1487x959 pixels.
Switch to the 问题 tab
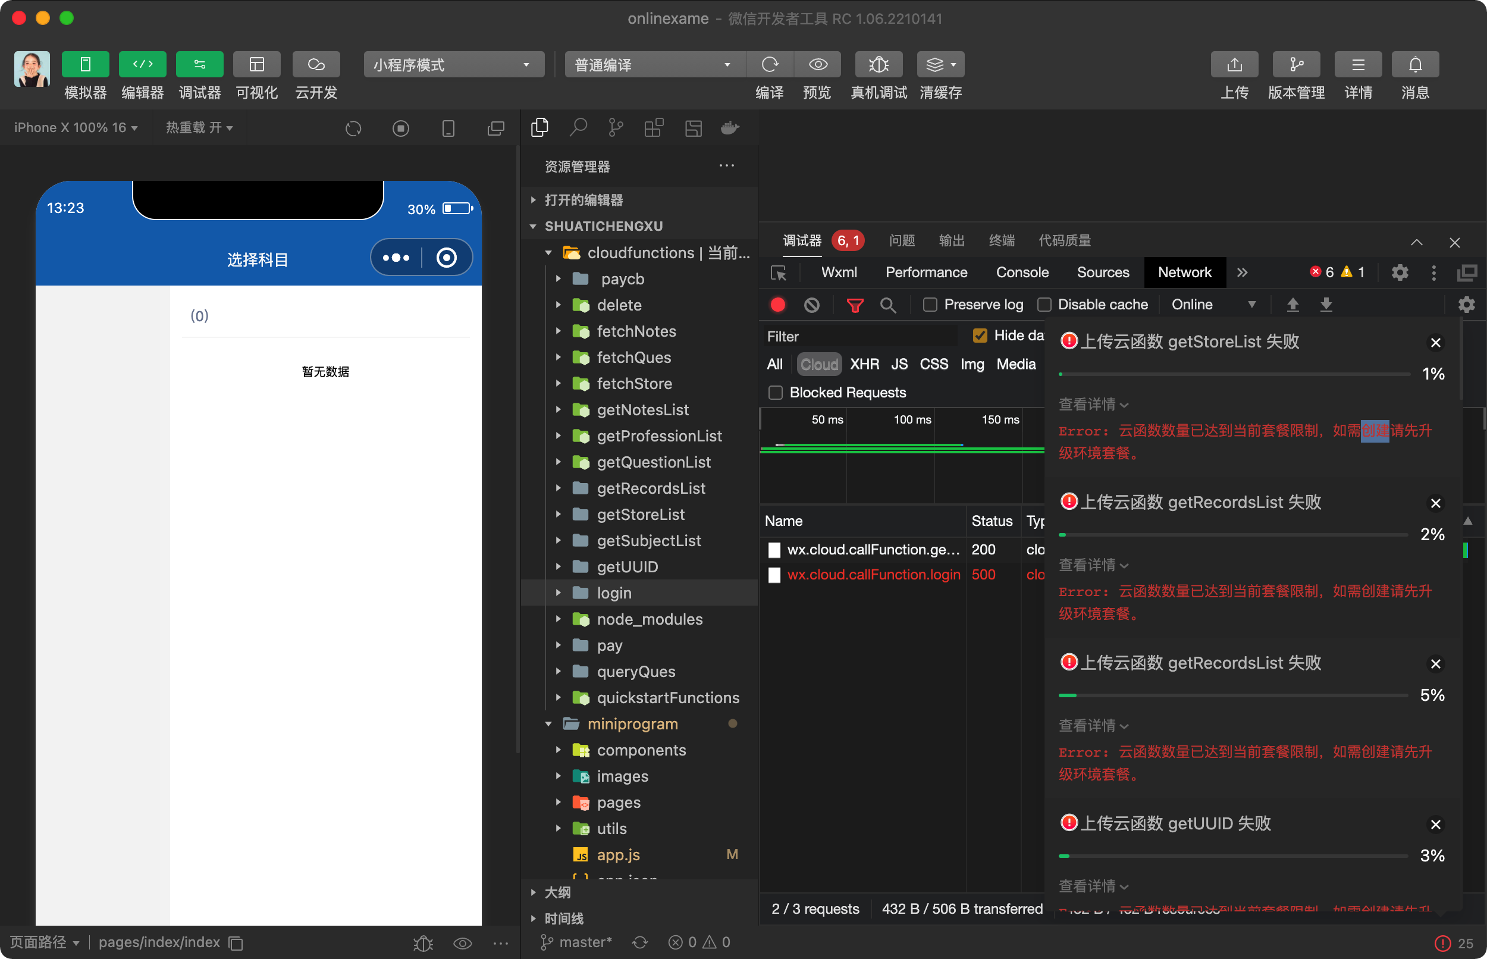coord(901,240)
